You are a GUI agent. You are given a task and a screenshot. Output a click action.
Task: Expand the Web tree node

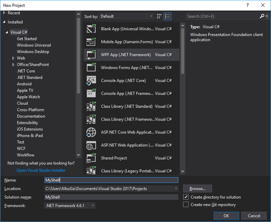tap(13, 58)
